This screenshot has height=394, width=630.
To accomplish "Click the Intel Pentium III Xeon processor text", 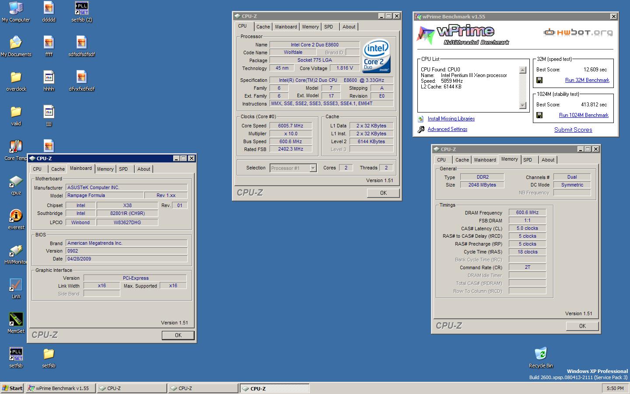I will (x=474, y=75).
